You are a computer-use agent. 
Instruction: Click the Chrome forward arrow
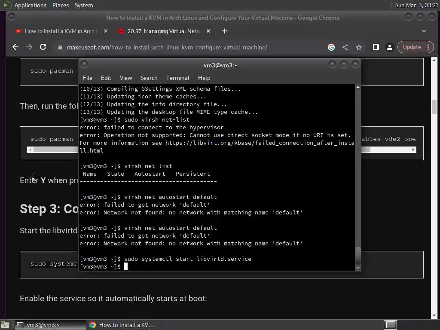coord(29,47)
